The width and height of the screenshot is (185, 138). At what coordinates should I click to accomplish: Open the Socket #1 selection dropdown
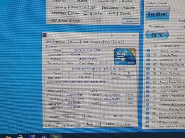click(74, 116)
